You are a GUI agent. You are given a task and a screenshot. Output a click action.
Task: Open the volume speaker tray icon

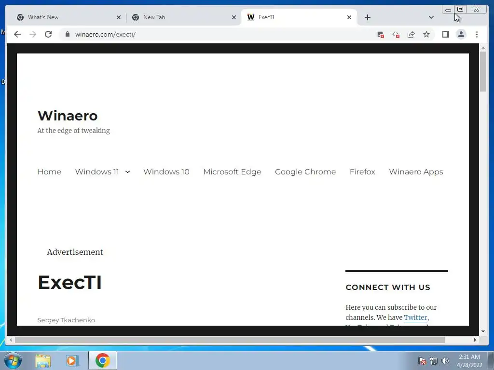445,361
